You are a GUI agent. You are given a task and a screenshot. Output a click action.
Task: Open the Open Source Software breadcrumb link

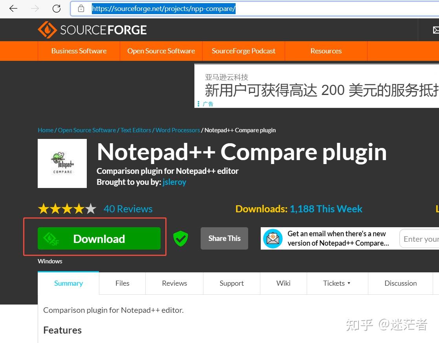pos(87,130)
